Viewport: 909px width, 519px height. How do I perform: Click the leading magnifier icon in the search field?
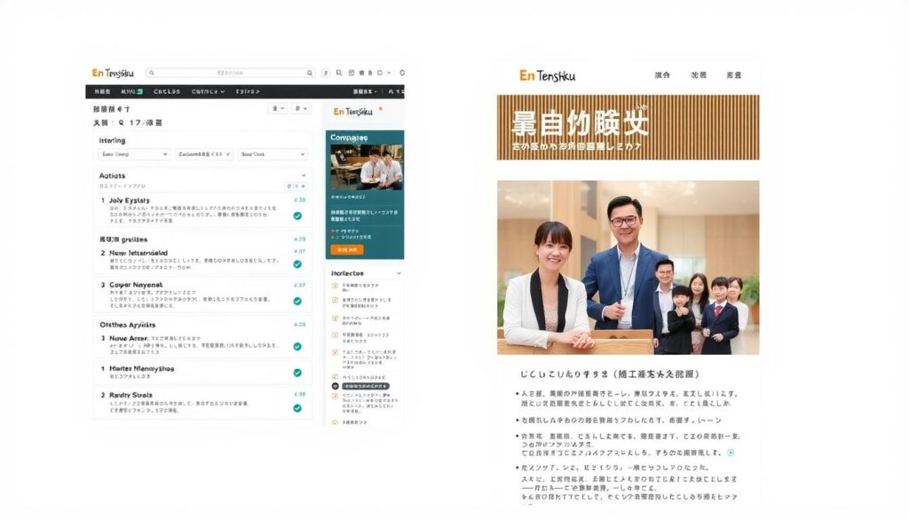pos(152,73)
